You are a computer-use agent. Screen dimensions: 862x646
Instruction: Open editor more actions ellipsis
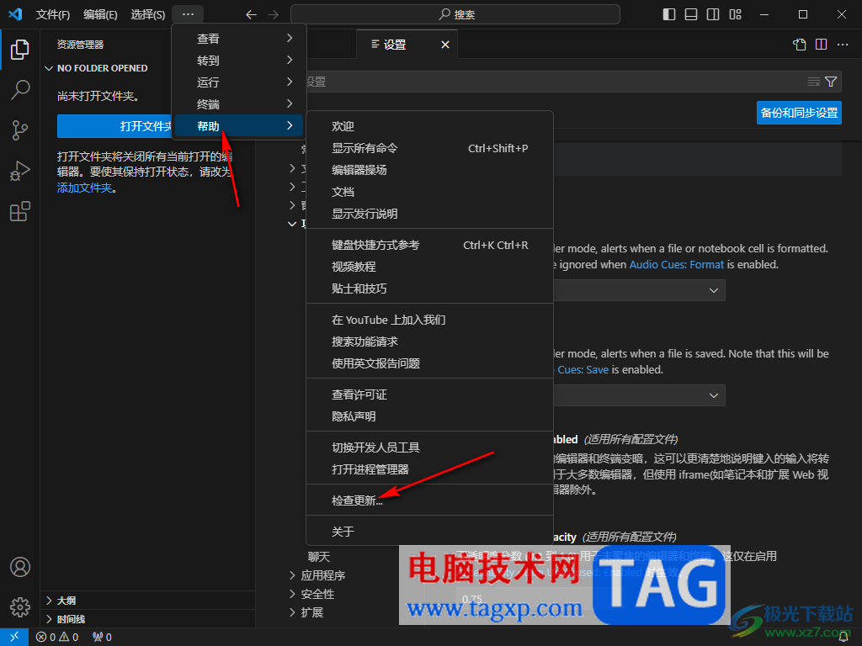843,45
